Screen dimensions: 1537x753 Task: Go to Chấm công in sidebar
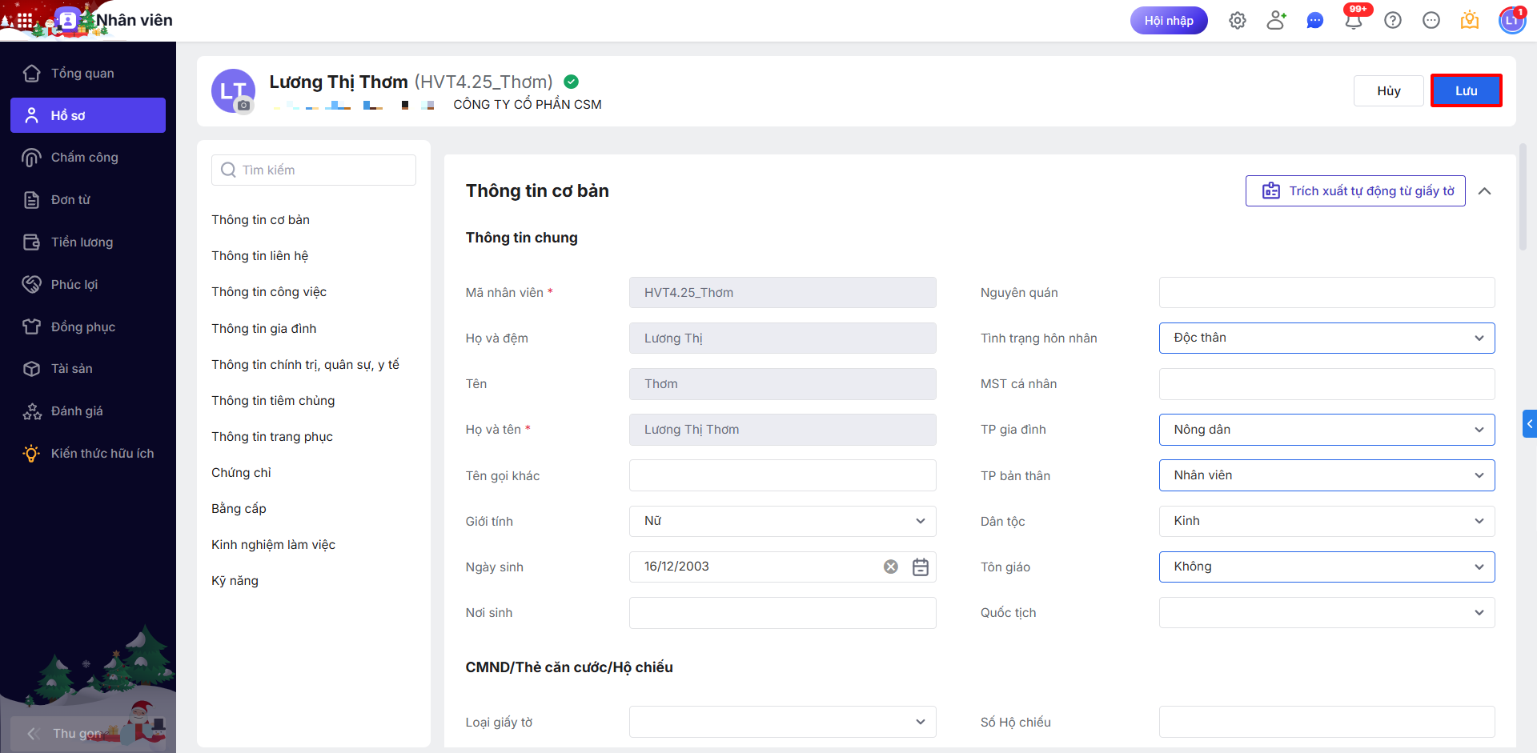tap(85, 158)
